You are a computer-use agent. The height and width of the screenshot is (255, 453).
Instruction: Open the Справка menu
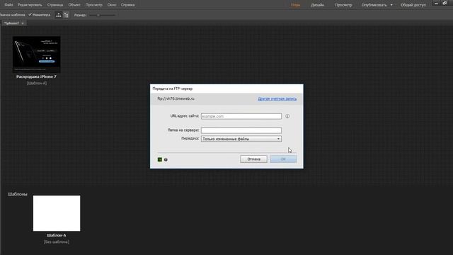coord(127,5)
